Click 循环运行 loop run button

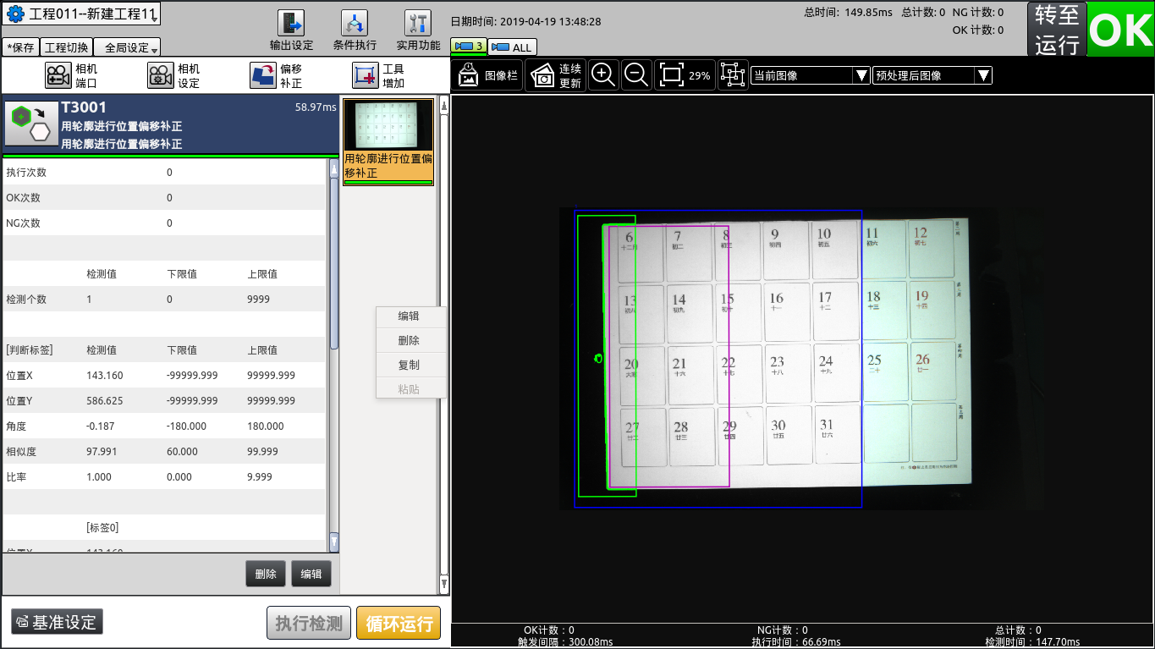[x=399, y=624]
